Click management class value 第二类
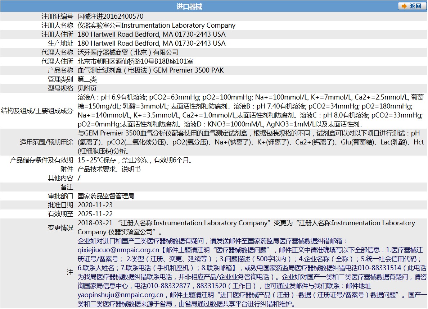The image size is (428, 309). pyautogui.click(x=87, y=79)
